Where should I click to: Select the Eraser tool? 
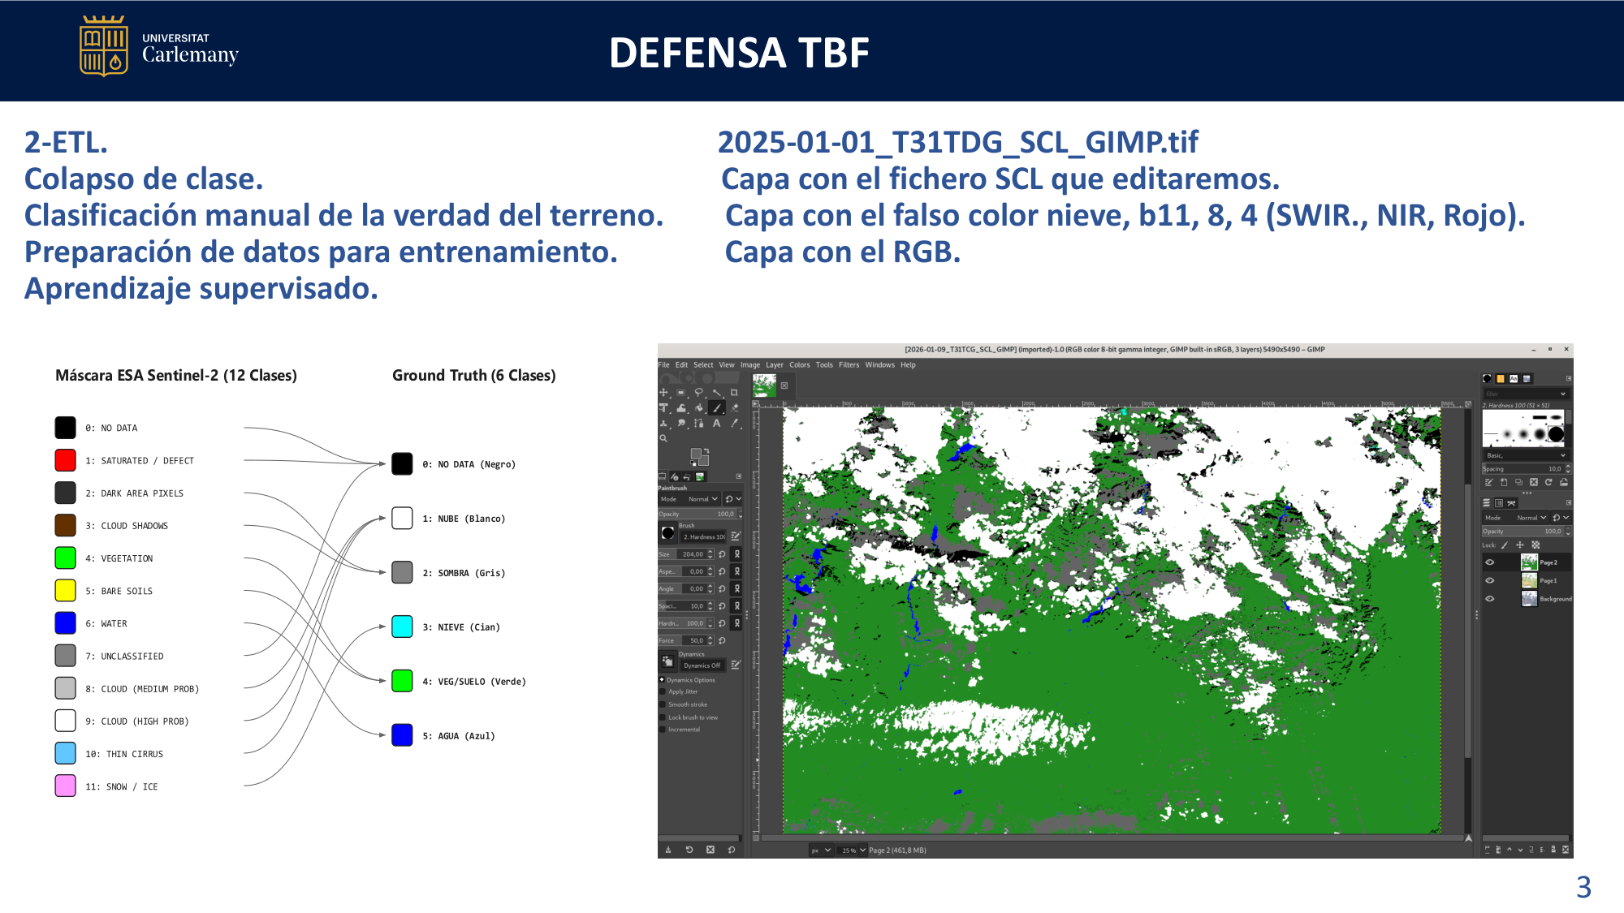coord(734,407)
